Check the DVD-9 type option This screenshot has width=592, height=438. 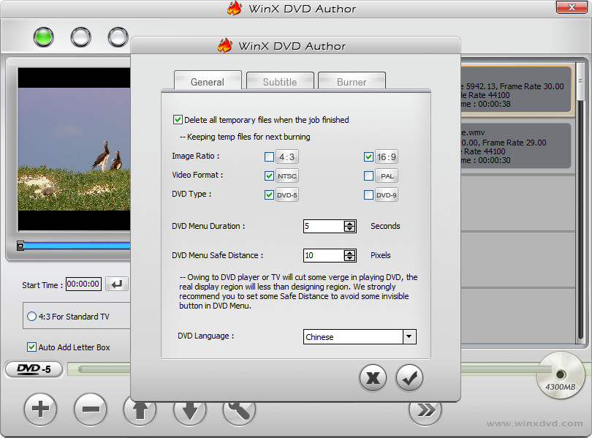tap(368, 195)
